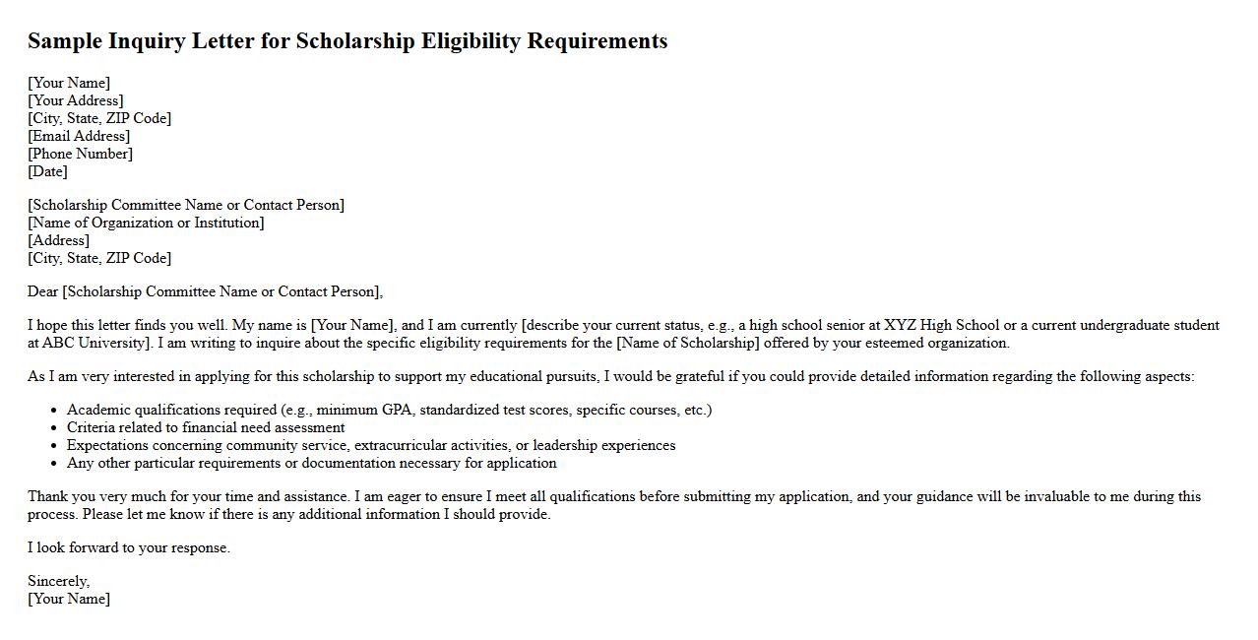Click the Sincerely closing
Image resolution: width=1258 pixels, height=640 pixels.
58,581
